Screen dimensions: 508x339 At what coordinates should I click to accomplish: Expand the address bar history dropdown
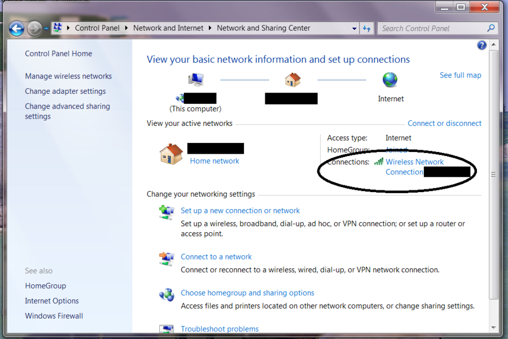(x=354, y=28)
